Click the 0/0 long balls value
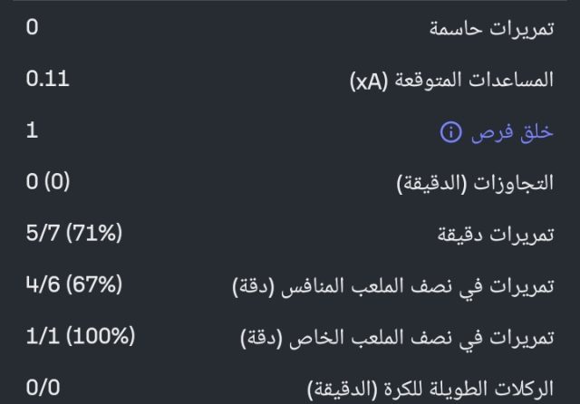Image resolution: width=580 pixels, height=404 pixels. 43,389
